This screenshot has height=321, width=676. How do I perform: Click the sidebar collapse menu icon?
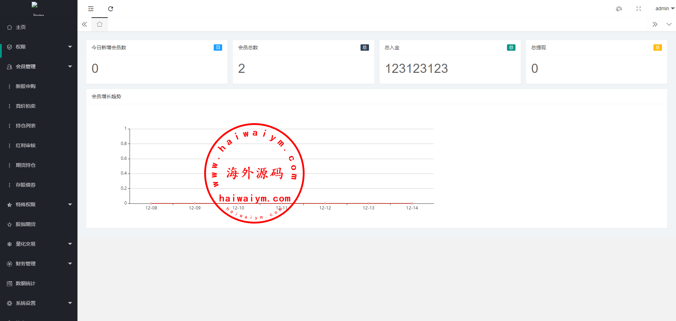(x=91, y=9)
